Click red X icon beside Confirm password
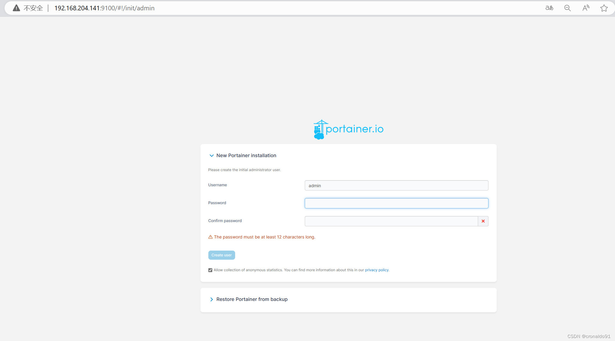The width and height of the screenshot is (615, 341). 483,221
